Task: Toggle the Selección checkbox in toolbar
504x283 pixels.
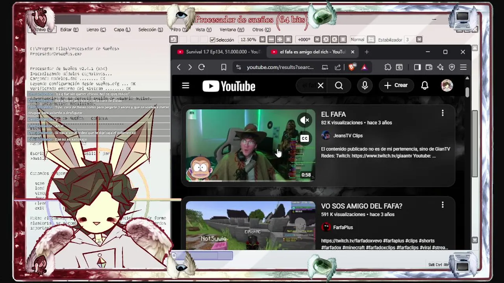Action: (x=213, y=40)
